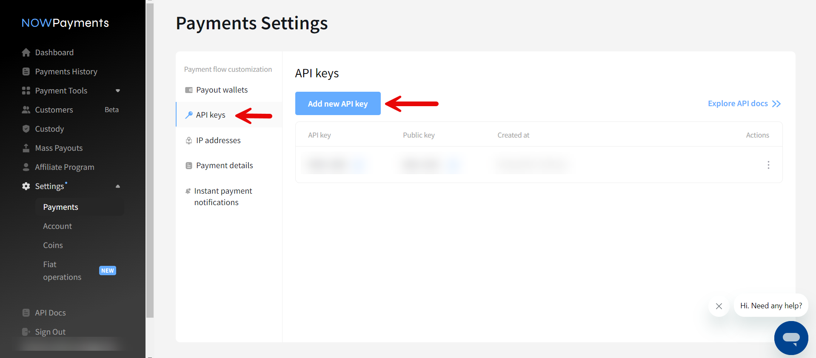Click the Dashboard home icon
The width and height of the screenshot is (816, 358).
26,52
